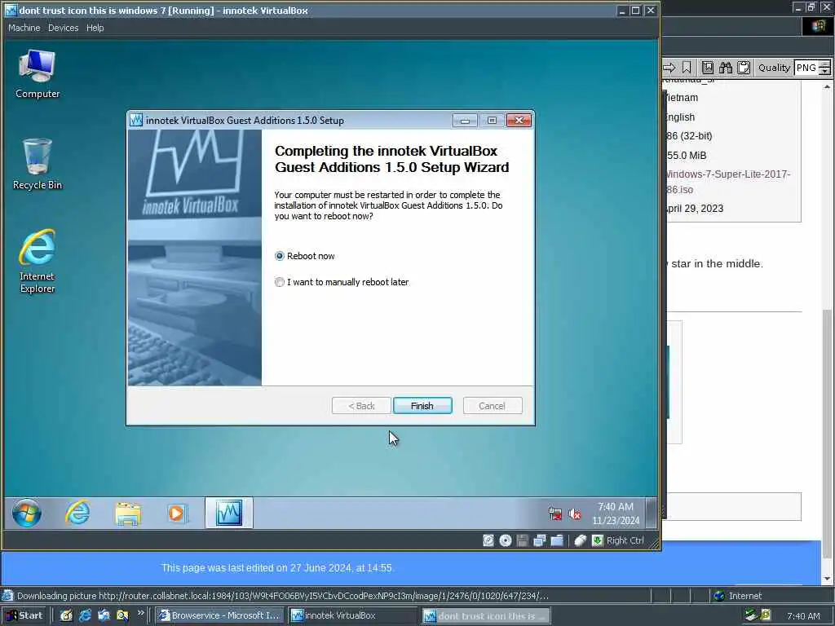Switch to innotek VirtualBox taskbar button
The image size is (835, 626).
click(x=352, y=616)
